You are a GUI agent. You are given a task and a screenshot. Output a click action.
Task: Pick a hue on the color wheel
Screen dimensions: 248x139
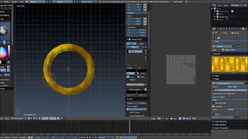[3, 53]
